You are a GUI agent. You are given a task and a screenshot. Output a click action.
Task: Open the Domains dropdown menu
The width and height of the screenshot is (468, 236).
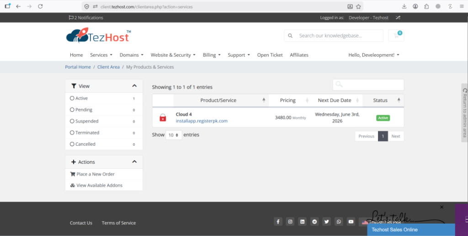click(131, 55)
